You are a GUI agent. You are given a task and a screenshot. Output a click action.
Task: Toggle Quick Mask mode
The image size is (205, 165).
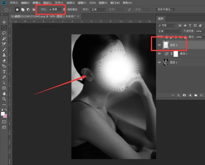[x=4, y=122]
